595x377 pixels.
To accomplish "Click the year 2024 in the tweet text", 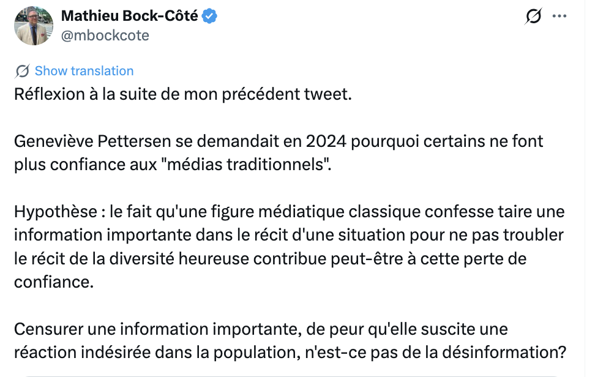I will click(x=326, y=141).
